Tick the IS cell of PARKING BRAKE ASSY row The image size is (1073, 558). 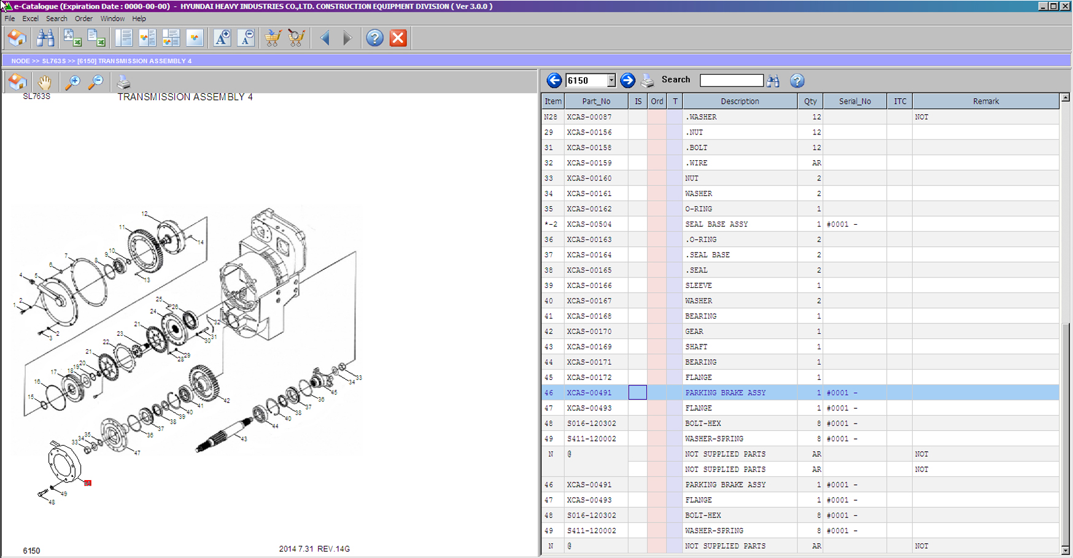637,393
